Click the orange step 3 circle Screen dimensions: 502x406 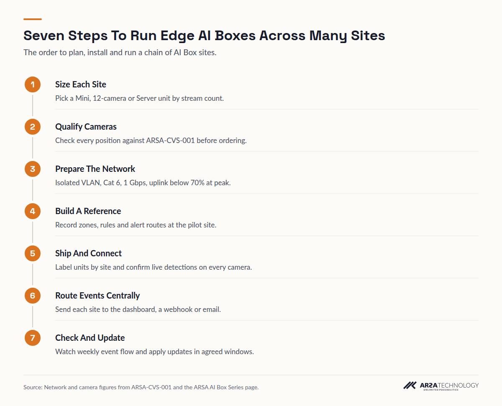33,169
